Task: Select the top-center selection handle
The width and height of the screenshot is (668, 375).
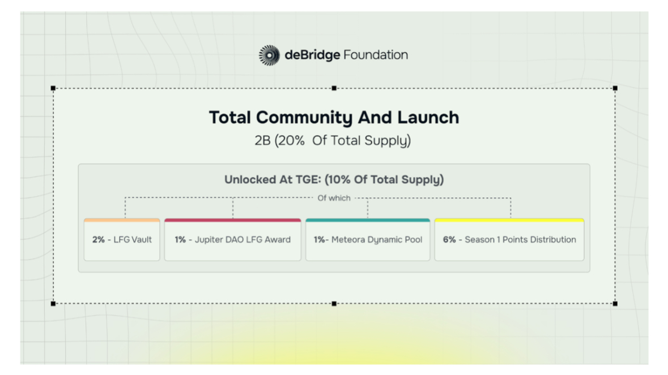Action: click(x=334, y=88)
